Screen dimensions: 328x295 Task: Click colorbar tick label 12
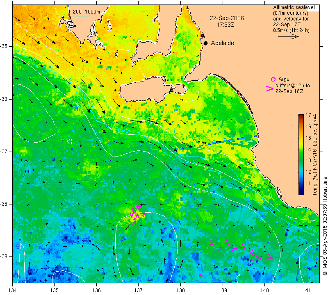(x=308, y=172)
